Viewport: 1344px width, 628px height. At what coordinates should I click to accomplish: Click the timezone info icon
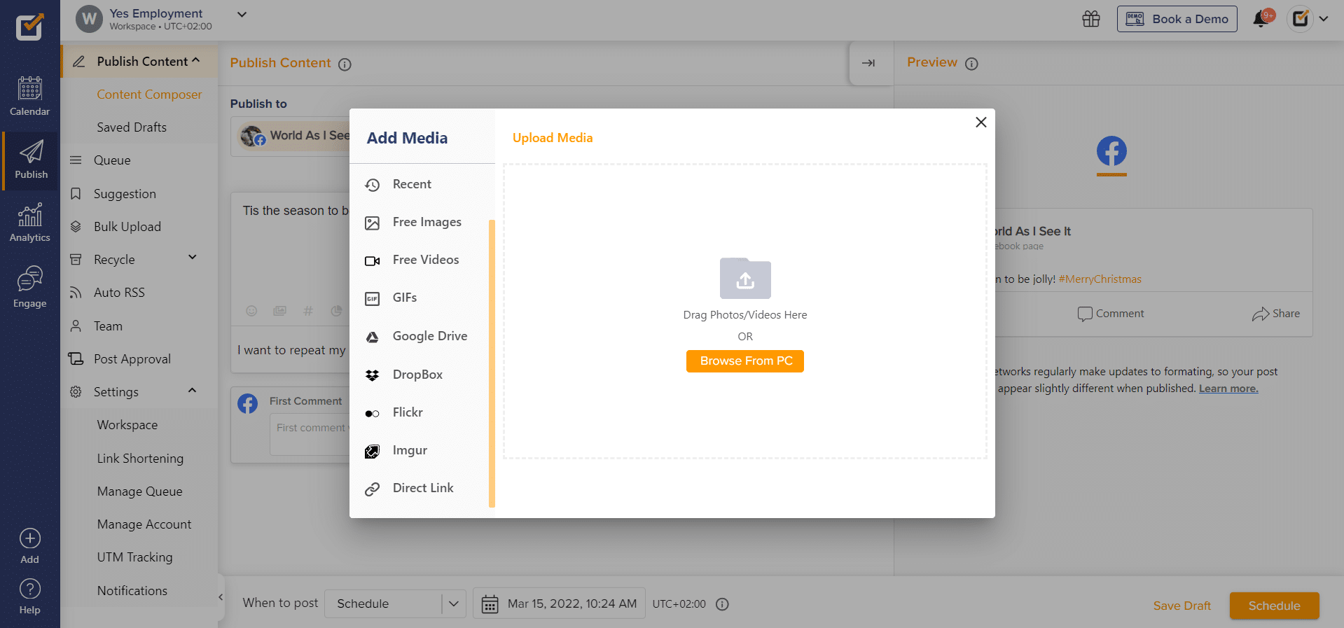[722, 604]
